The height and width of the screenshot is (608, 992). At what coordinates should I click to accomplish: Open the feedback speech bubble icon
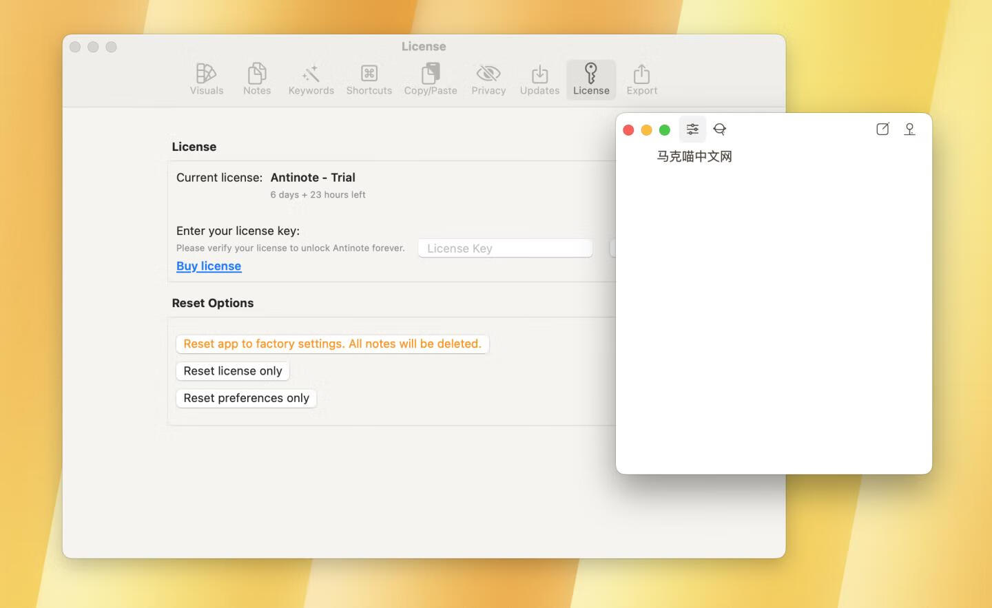click(720, 129)
